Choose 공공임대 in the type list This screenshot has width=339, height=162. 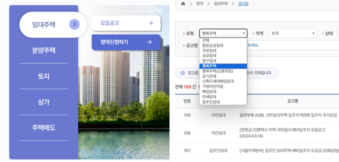click(223, 56)
